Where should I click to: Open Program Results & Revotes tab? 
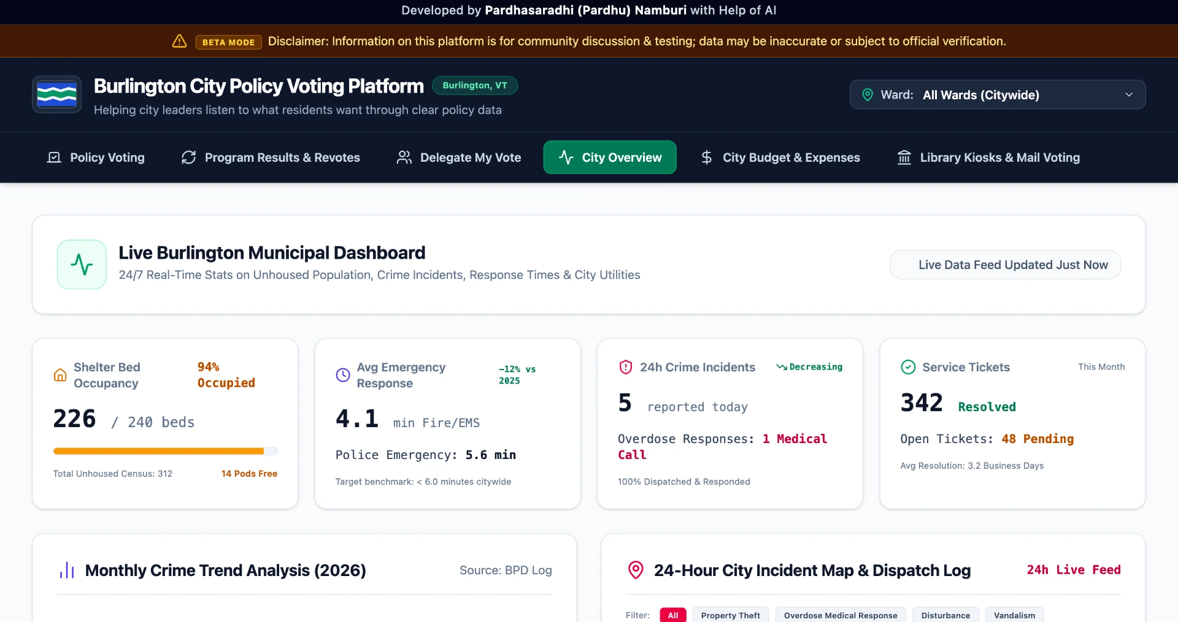point(271,157)
